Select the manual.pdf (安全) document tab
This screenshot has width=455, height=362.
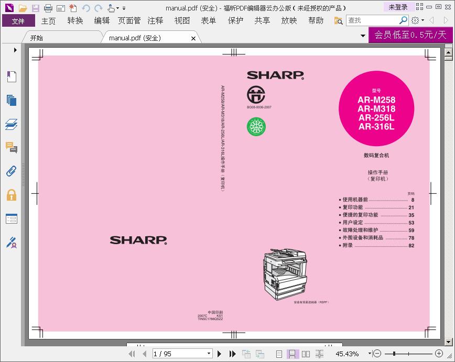click(x=135, y=38)
